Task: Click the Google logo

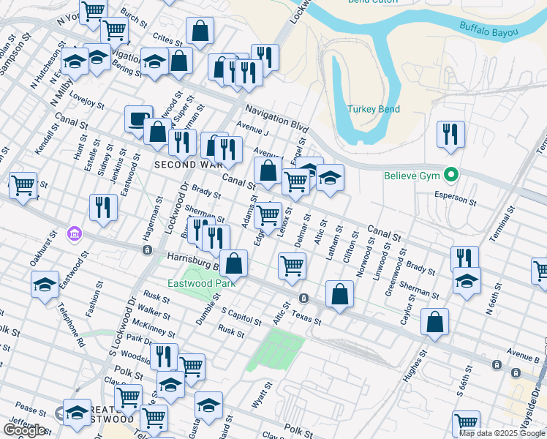Action: [24, 431]
